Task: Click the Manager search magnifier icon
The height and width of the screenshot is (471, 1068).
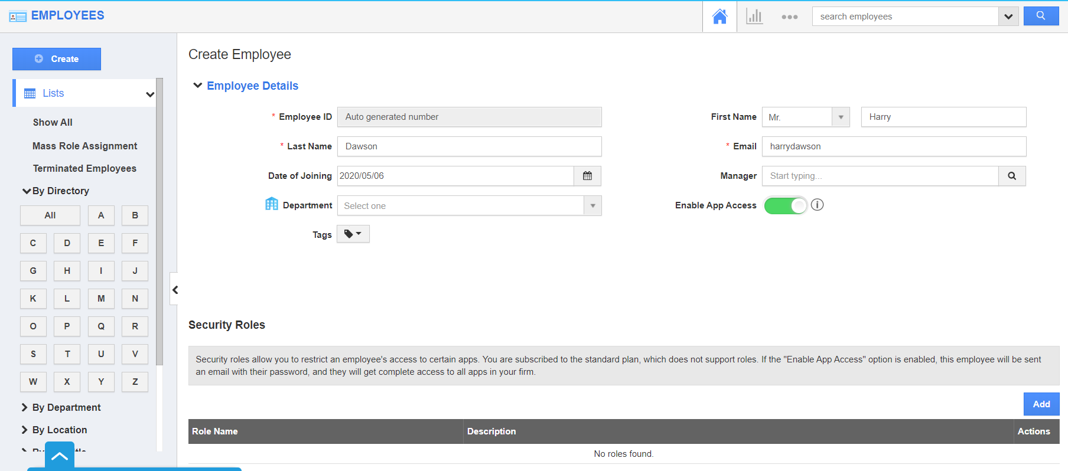Action: tap(1012, 176)
